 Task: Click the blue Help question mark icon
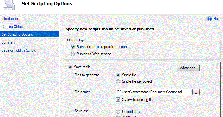(x=209, y=19)
